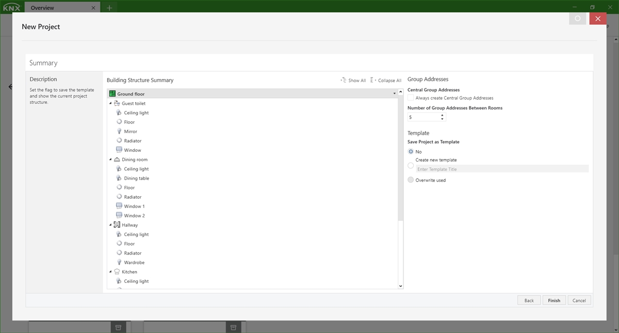Screen dimensions: 619x333
Task: Choose the Overwrite used option
Action: (411, 180)
